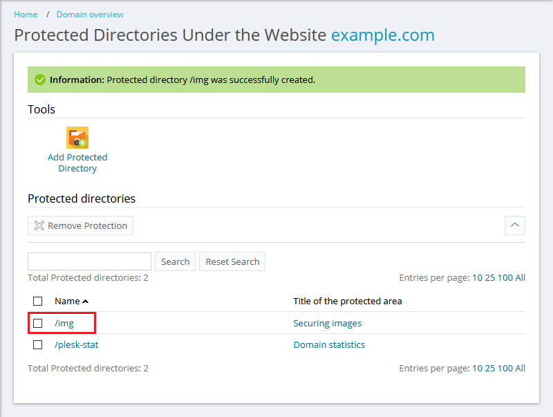Screen dimensions: 553x417
Task: Open Domain overview breadcrumb
Action: tap(90, 15)
